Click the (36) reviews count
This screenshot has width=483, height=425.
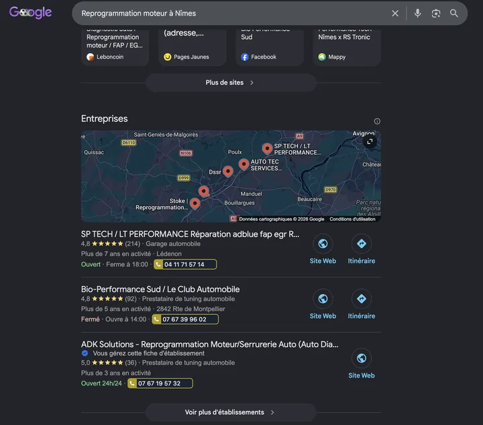131,363
